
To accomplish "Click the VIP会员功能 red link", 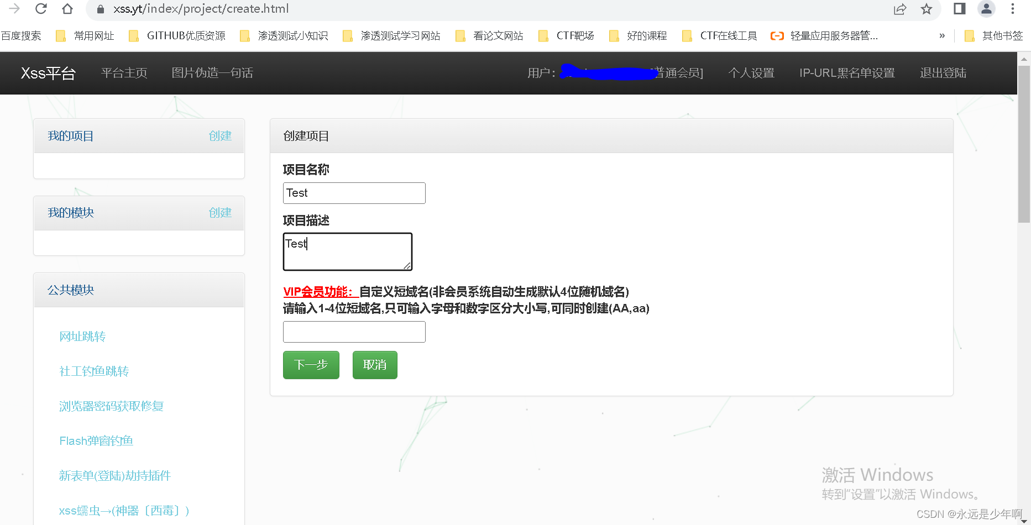I will pos(321,292).
